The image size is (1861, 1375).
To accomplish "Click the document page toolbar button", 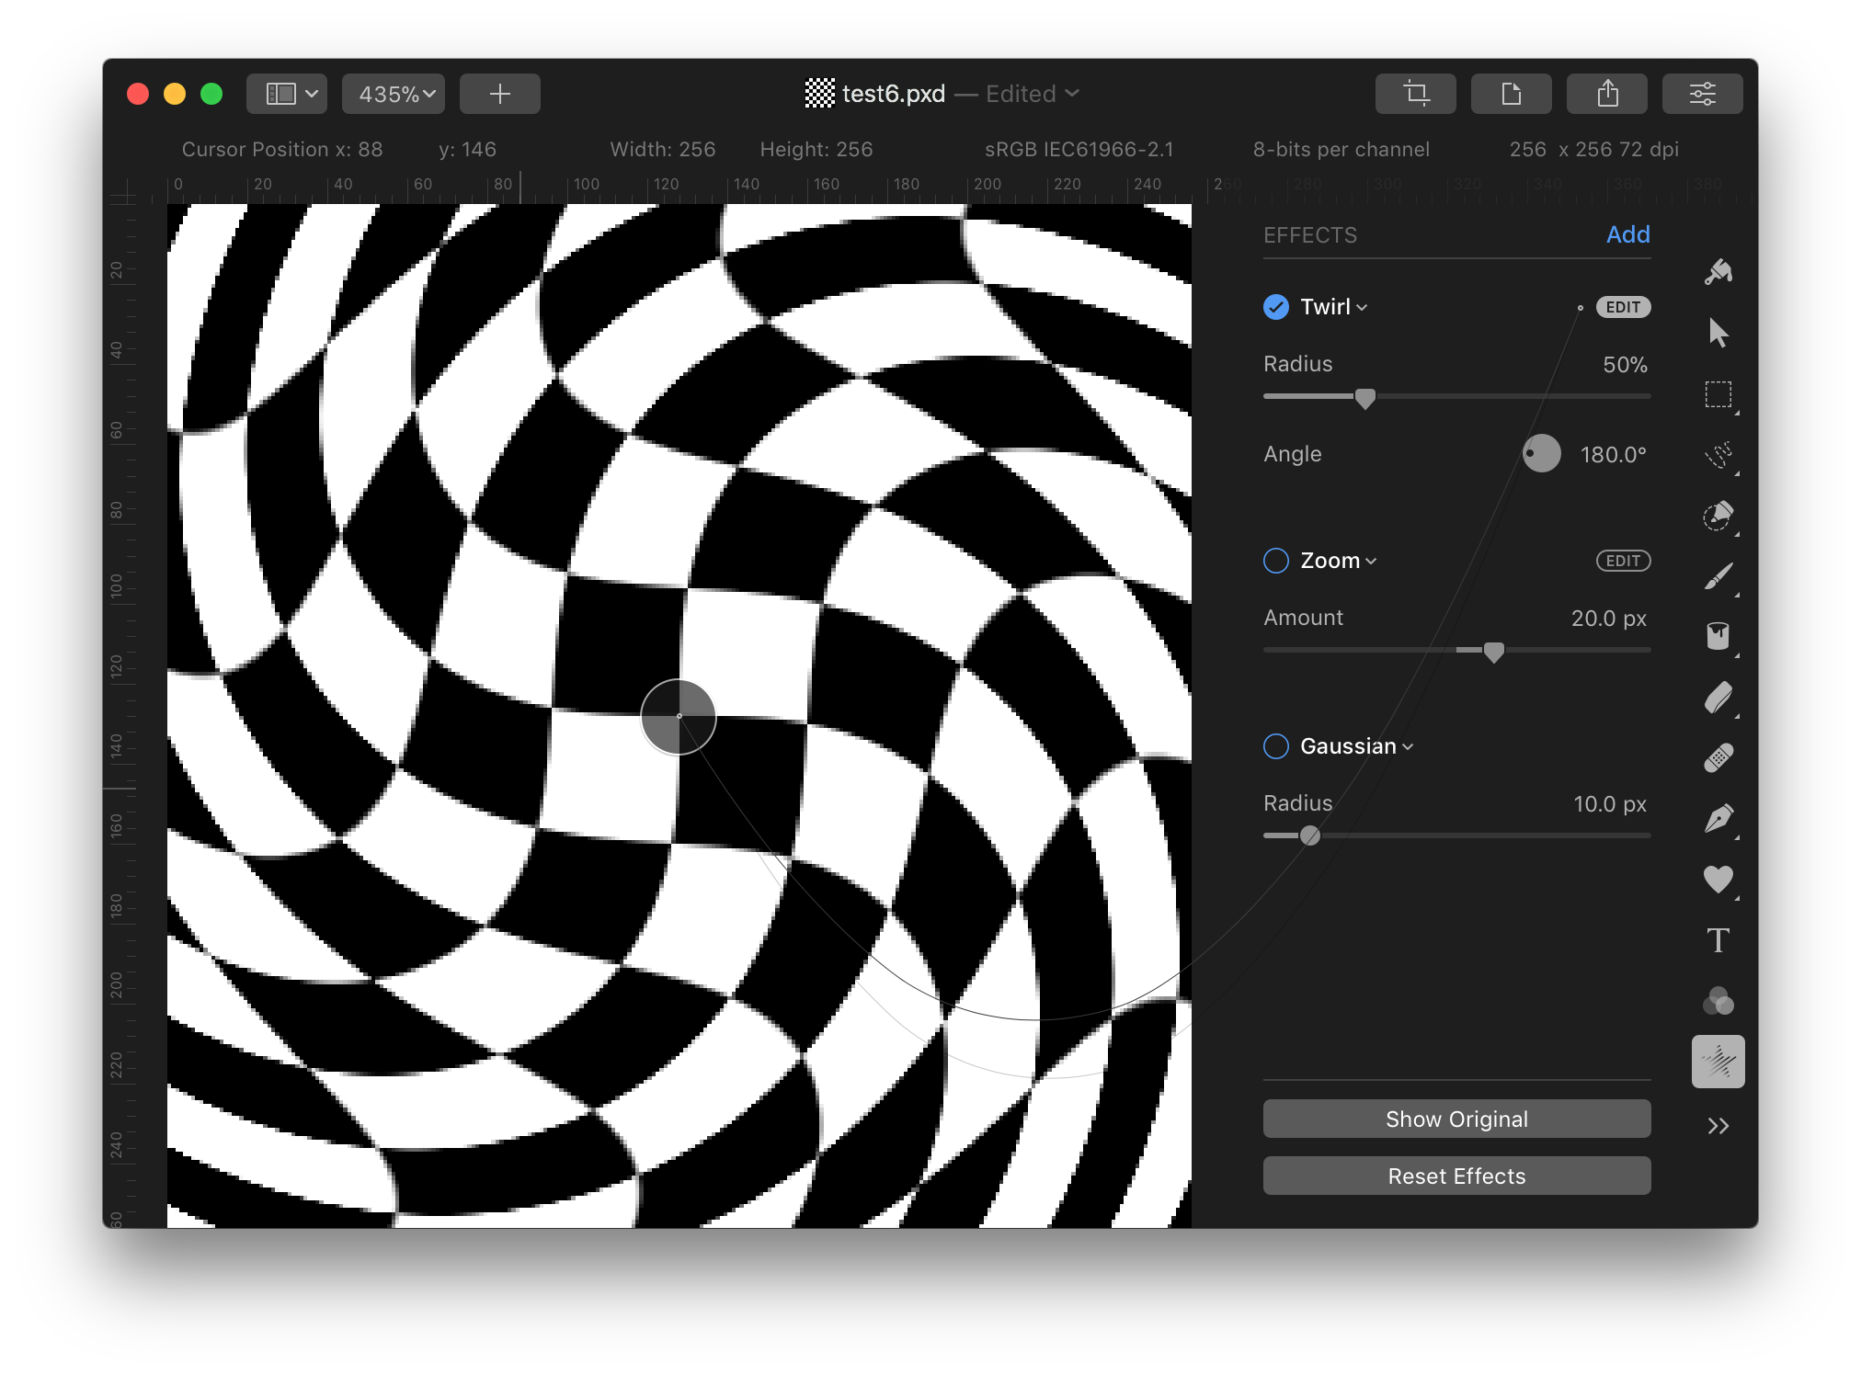I will [1511, 94].
